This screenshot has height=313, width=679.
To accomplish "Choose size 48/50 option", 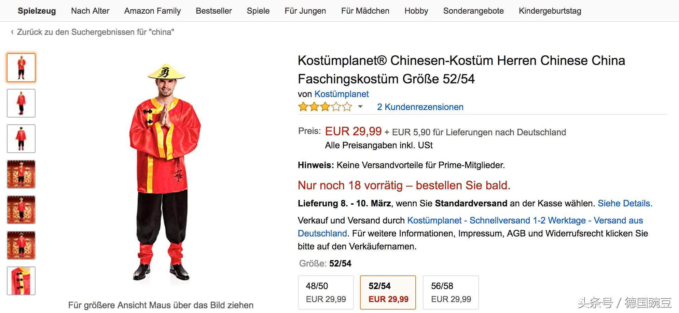I will pyautogui.click(x=326, y=292).
